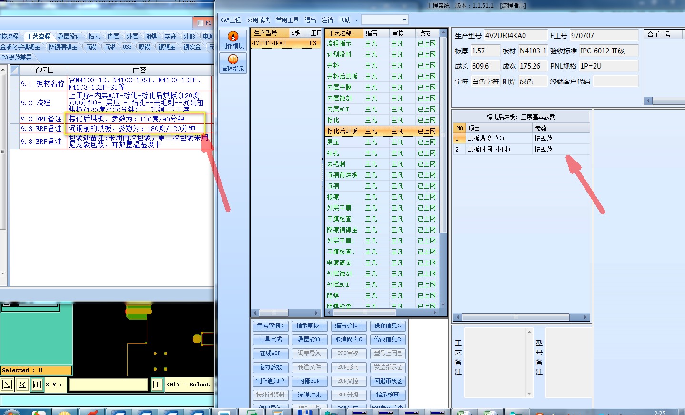Viewport: 685px width, 415px height.
Task: Open the OSP tab
Action: tap(127, 47)
